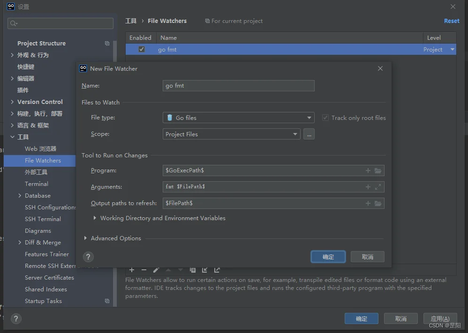Expand the 编辑器 tree node
Screen dimensions: 468x333
pyautogui.click(x=12, y=78)
